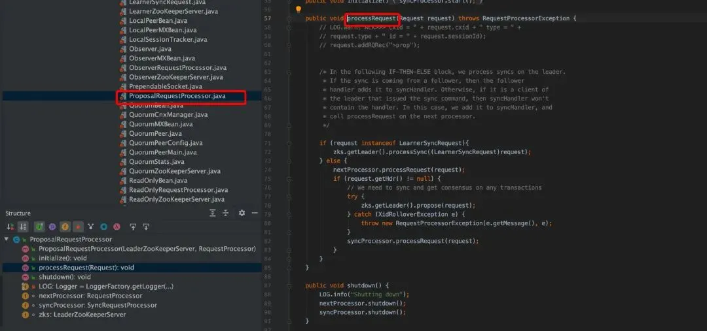Open QuorumPeerConfig.java file
This screenshot has height=331, width=707.
click(x=166, y=143)
